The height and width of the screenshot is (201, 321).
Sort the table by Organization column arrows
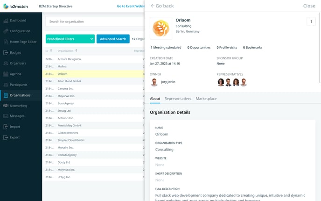(x=76, y=50)
